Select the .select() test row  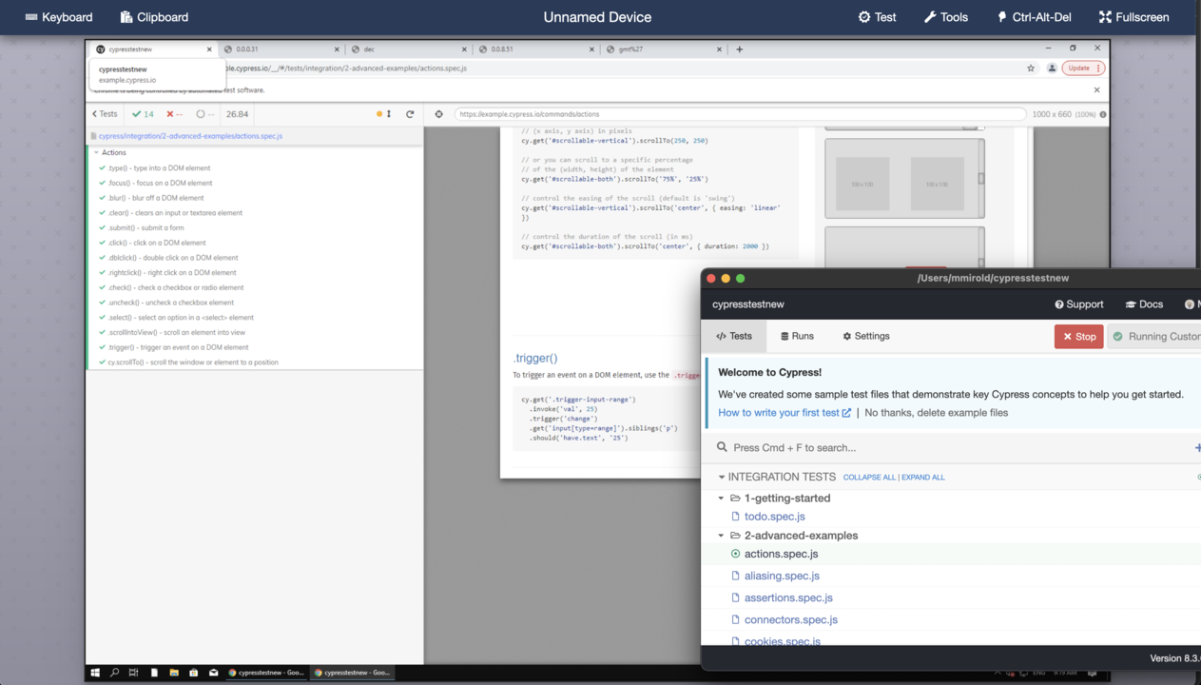[255, 318]
